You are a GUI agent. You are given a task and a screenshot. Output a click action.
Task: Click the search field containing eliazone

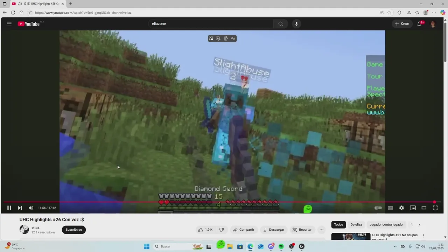point(211,24)
